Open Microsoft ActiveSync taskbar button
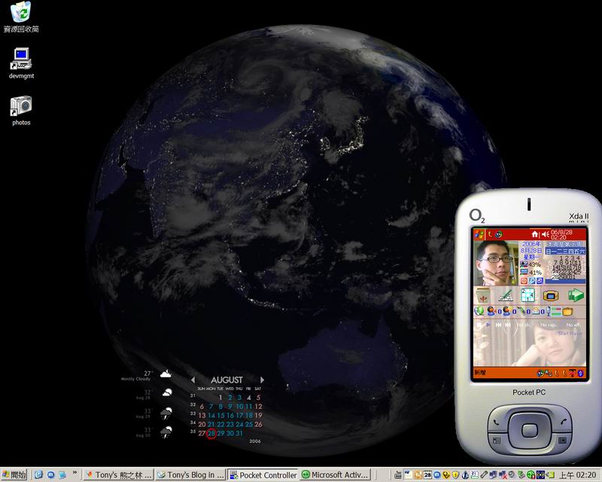Image resolution: width=602 pixels, height=482 pixels. coord(336,474)
